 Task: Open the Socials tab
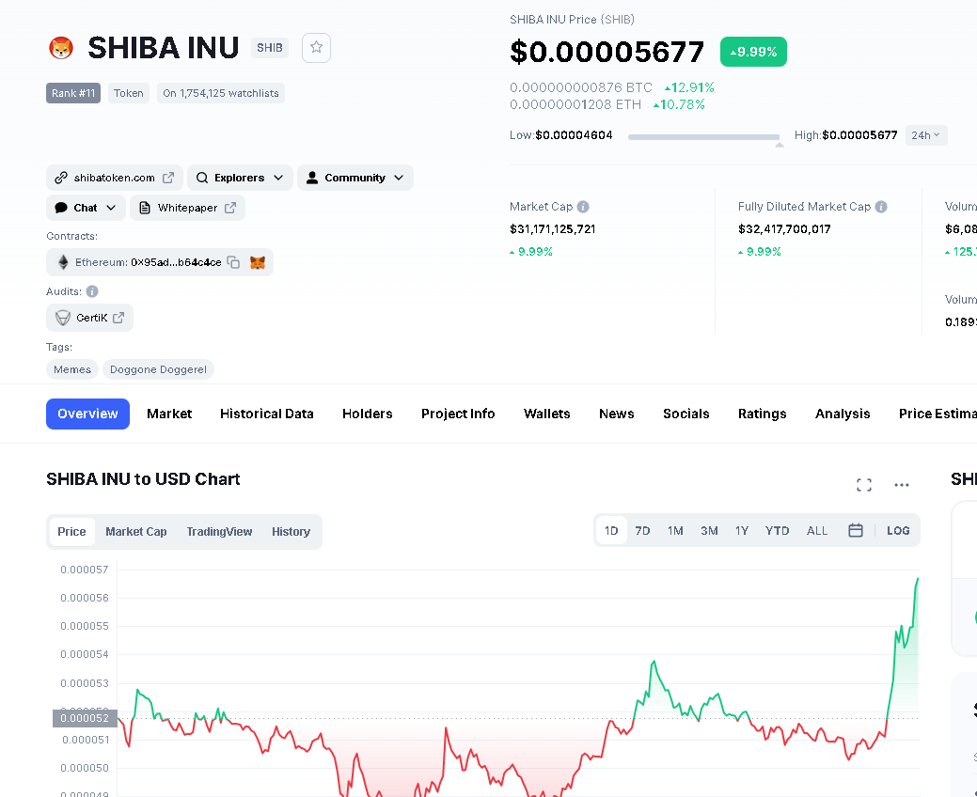point(686,414)
